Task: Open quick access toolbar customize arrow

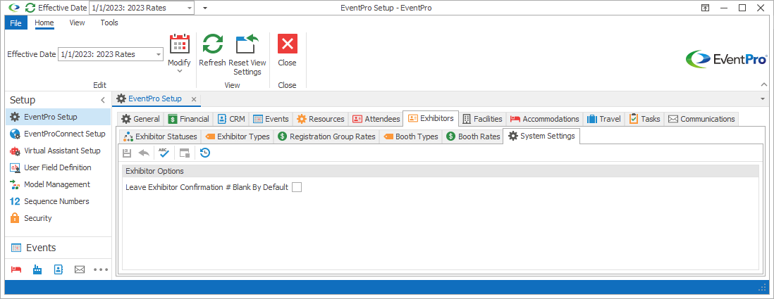Action: 205,8
